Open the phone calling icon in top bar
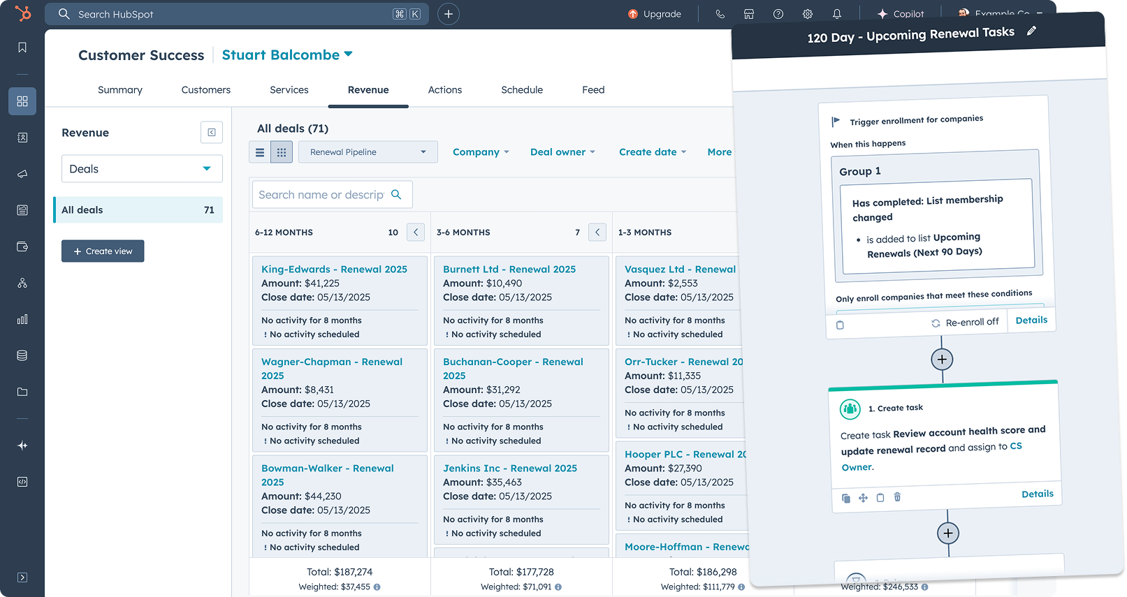 point(720,14)
